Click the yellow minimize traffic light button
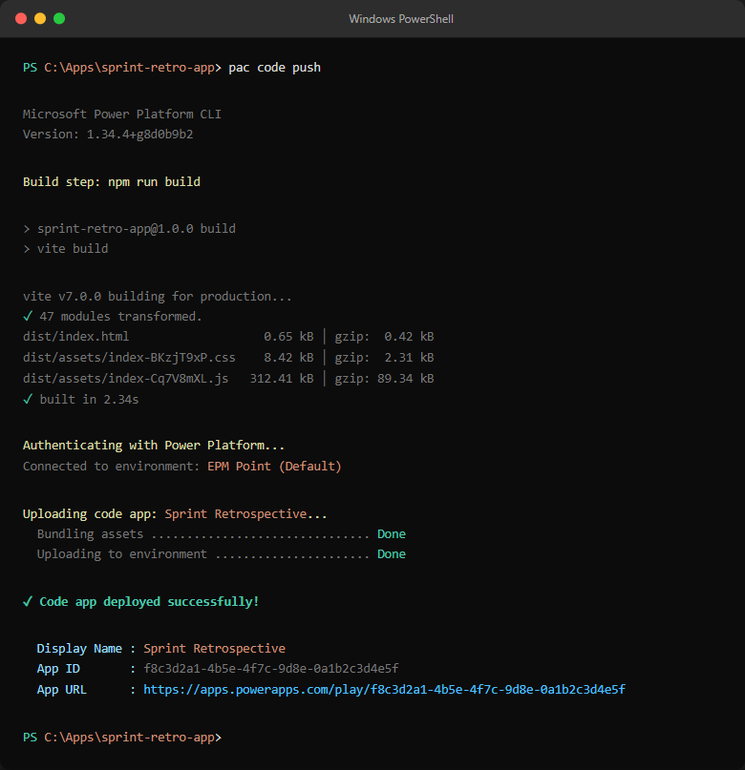Image resolution: width=745 pixels, height=770 pixels. (x=39, y=17)
